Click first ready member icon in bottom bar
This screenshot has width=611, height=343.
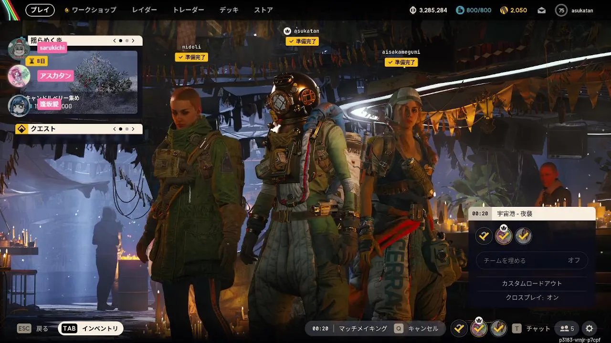(459, 328)
